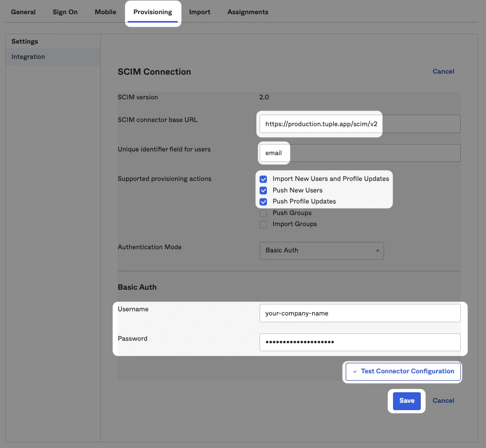Click the Basic Auth Password field
Screen dimensions: 486x448
pos(359,342)
